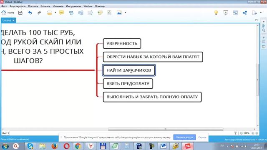Maximize the editor area square icon
This screenshot has height=150, width=267.
click(257, 20)
